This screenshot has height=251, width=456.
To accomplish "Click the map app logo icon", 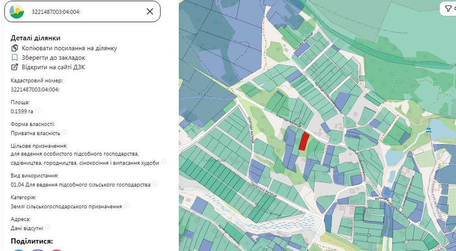I will (x=17, y=11).
